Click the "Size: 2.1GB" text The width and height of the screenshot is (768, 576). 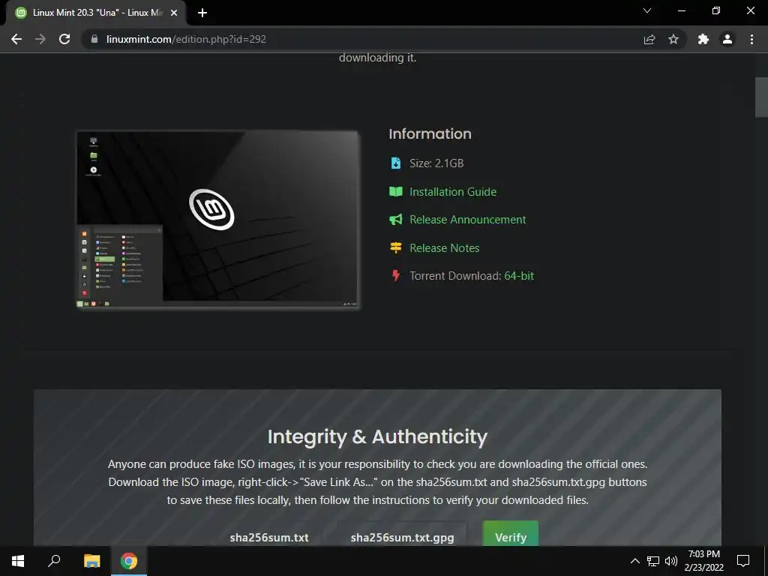pos(436,163)
